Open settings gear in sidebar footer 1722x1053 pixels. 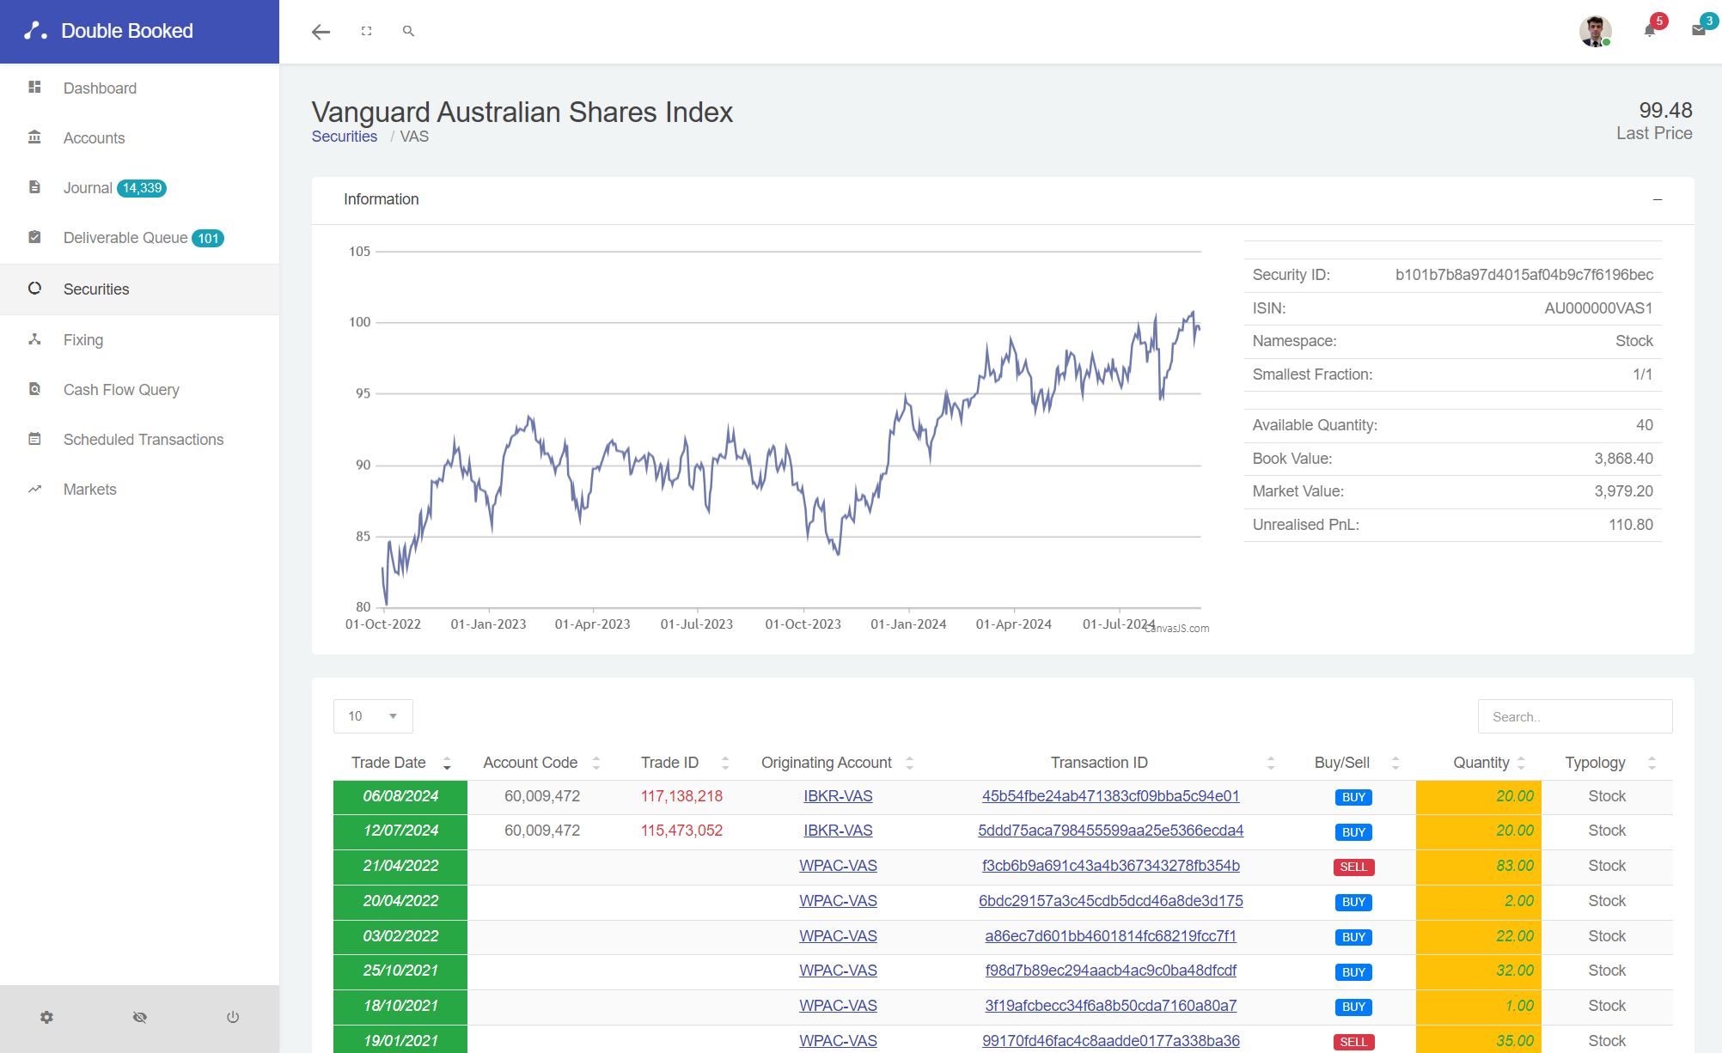(x=46, y=1017)
